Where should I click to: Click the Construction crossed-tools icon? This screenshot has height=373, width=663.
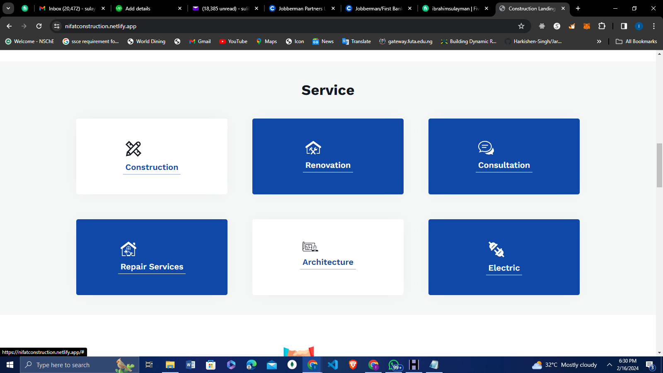click(133, 149)
